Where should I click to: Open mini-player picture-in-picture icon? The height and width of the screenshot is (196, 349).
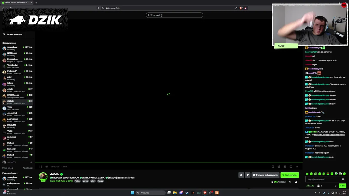[x=273, y=167]
